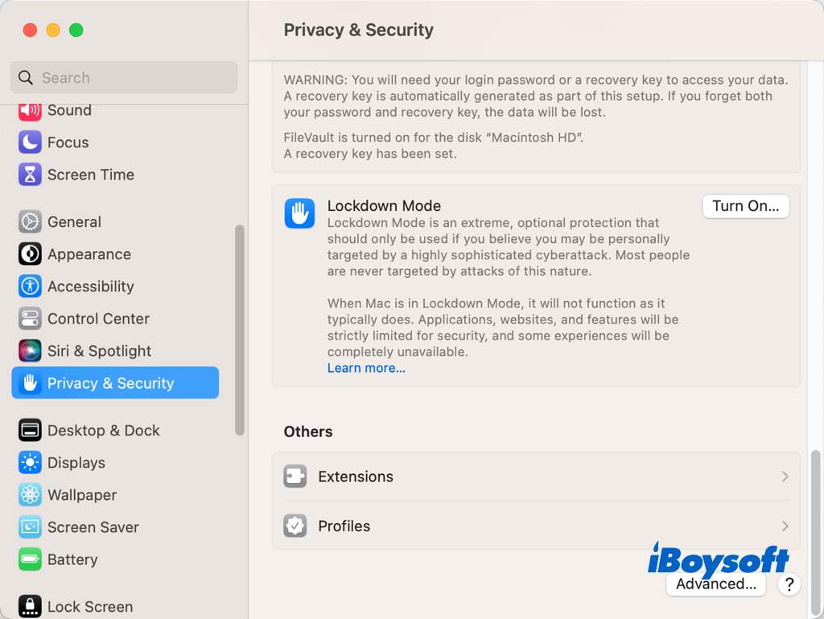Click the help question mark button
824x619 pixels.
click(x=789, y=584)
